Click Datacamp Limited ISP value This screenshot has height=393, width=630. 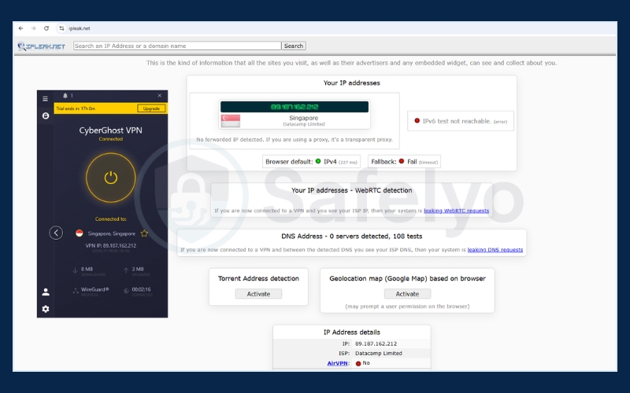point(379,353)
